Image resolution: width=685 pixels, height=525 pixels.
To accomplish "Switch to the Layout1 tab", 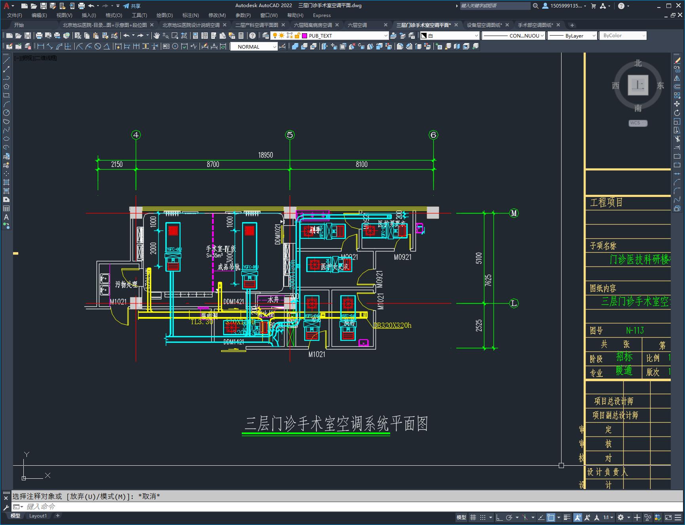I will point(38,516).
